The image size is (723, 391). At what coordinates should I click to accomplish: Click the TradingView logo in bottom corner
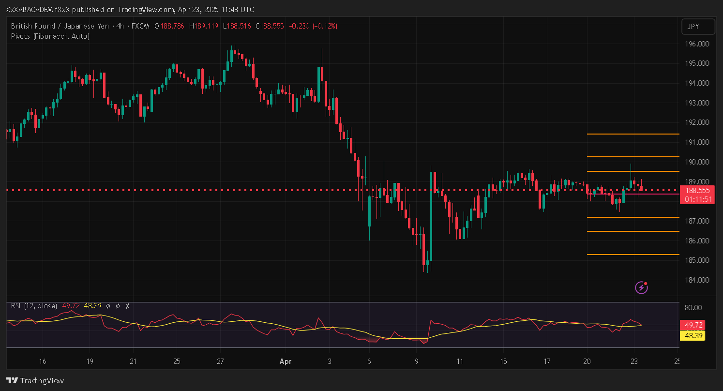(x=35, y=380)
